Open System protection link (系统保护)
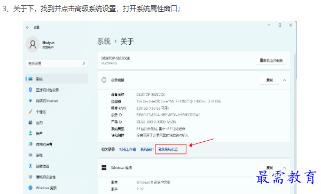Image resolution: width=321 pixels, height=194 pixels. coord(146,149)
